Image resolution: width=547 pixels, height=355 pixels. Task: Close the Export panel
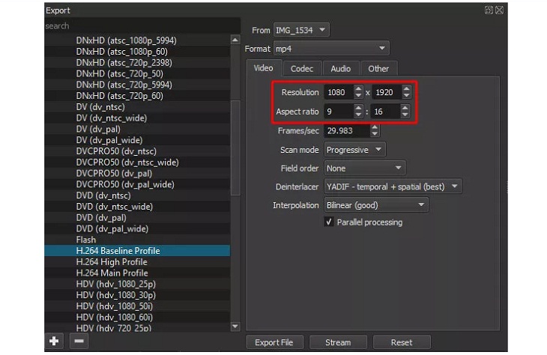[500, 10]
